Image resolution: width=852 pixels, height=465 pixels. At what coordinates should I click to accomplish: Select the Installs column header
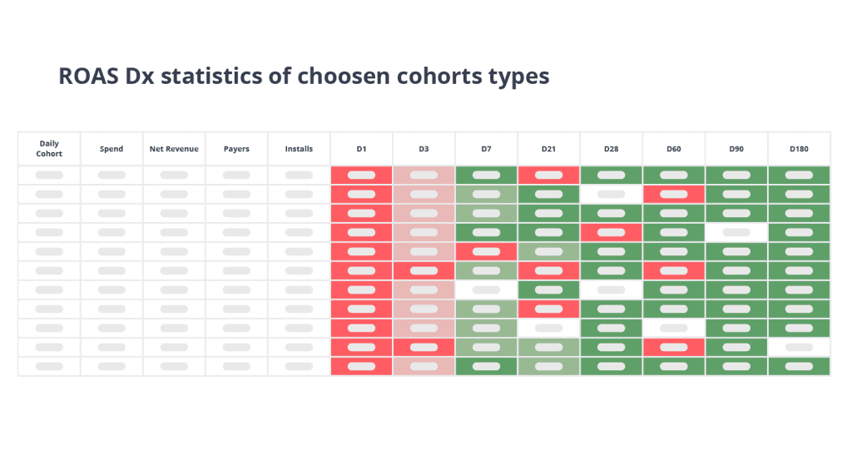(299, 149)
